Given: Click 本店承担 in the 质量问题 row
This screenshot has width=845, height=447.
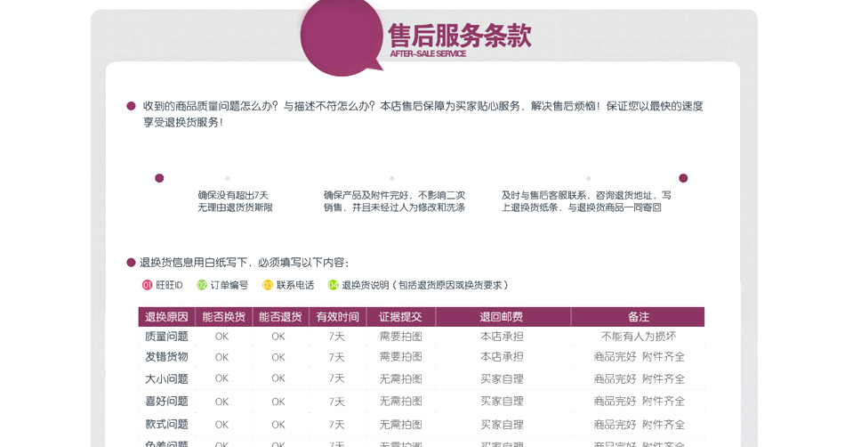Looking at the screenshot, I should (502, 337).
